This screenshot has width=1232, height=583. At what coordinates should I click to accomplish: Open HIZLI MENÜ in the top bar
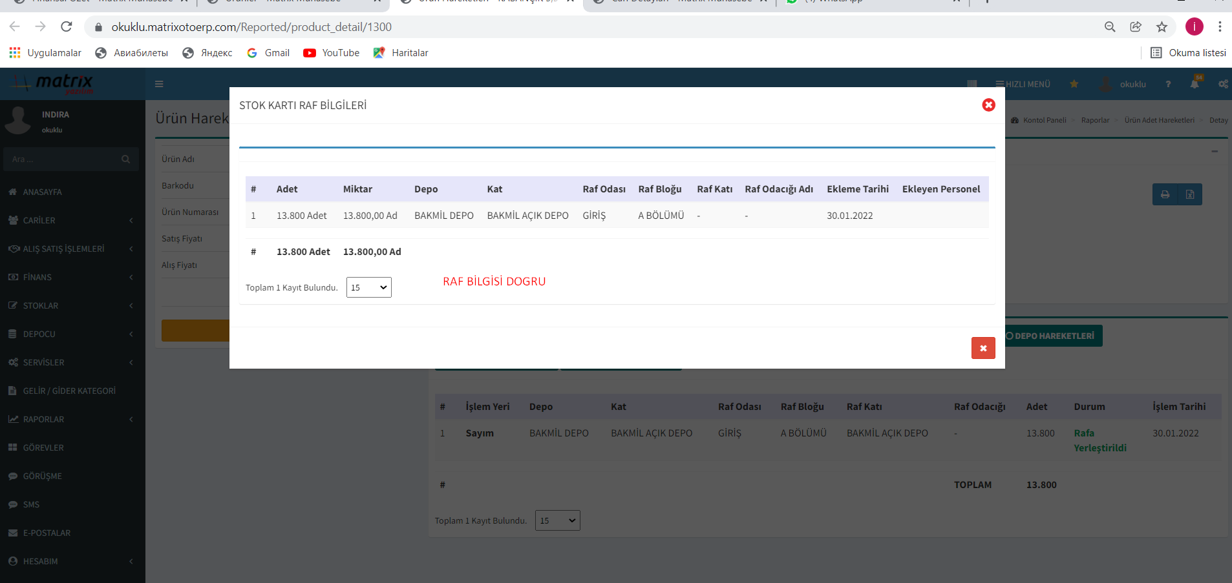1023,84
